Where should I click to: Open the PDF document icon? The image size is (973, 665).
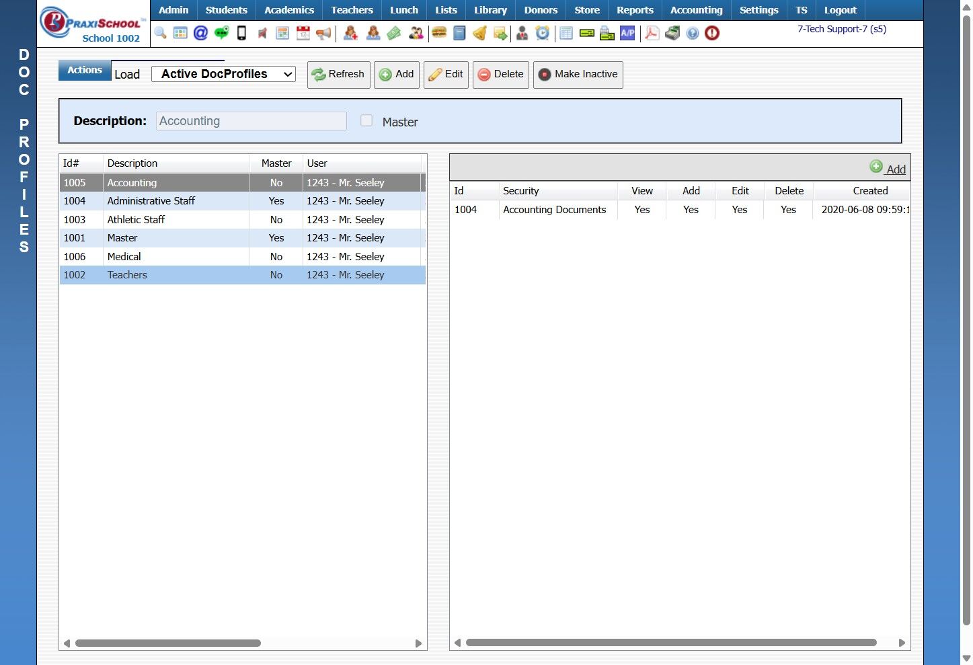coord(652,33)
